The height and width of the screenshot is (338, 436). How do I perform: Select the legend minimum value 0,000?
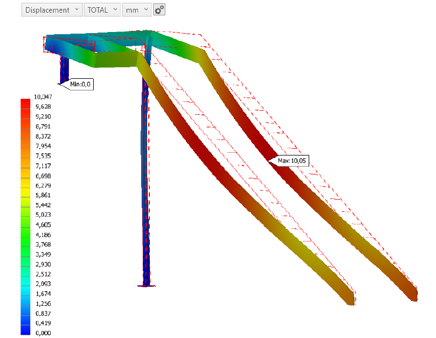click(43, 333)
